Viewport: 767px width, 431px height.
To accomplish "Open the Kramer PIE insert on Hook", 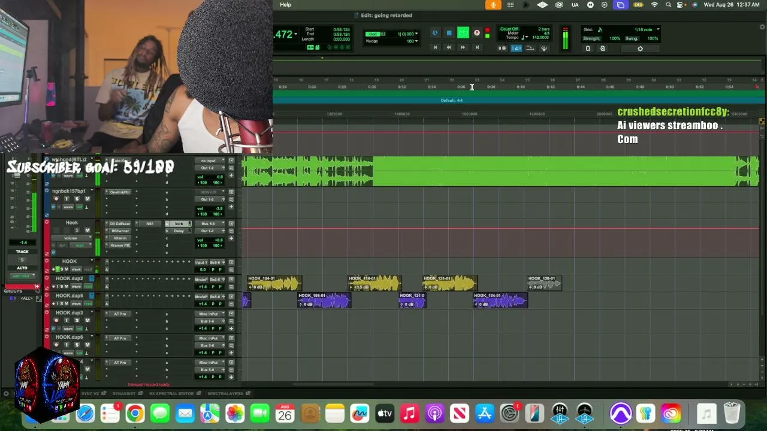I will pyautogui.click(x=120, y=245).
